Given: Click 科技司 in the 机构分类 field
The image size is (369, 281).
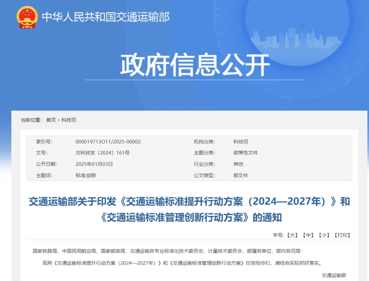Looking at the screenshot, I should (x=241, y=142).
